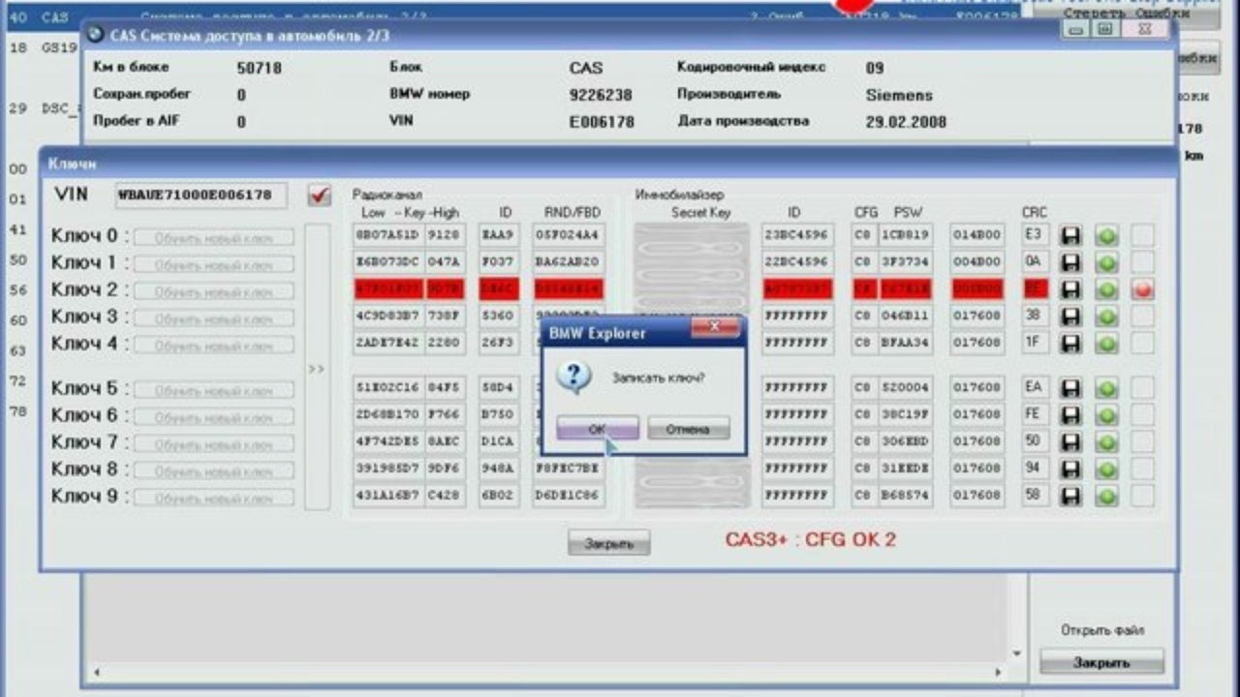The width and height of the screenshot is (1240, 697).
Task: Click the save floppy icon for Ключ 1
Action: [x=1069, y=262]
